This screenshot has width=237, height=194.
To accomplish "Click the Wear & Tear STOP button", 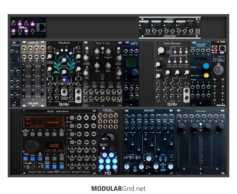I will [118, 48].
